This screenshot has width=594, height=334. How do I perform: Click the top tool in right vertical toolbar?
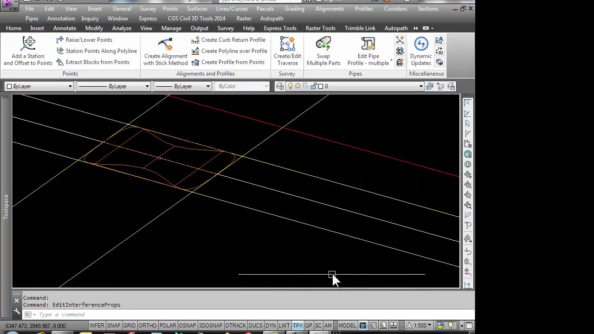[468, 103]
